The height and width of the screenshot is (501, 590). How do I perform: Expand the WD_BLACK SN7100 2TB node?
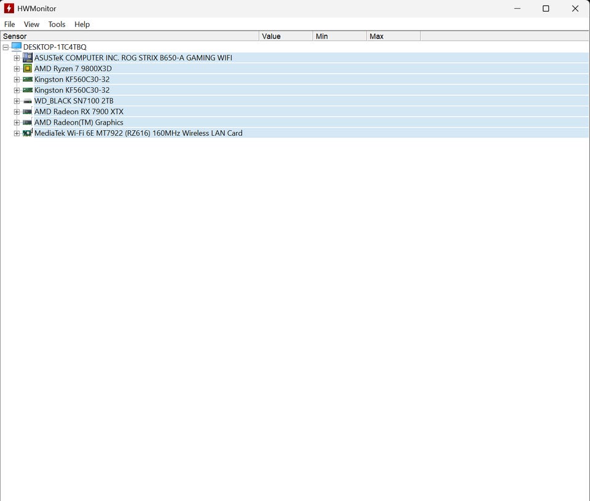tap(17, 101)
